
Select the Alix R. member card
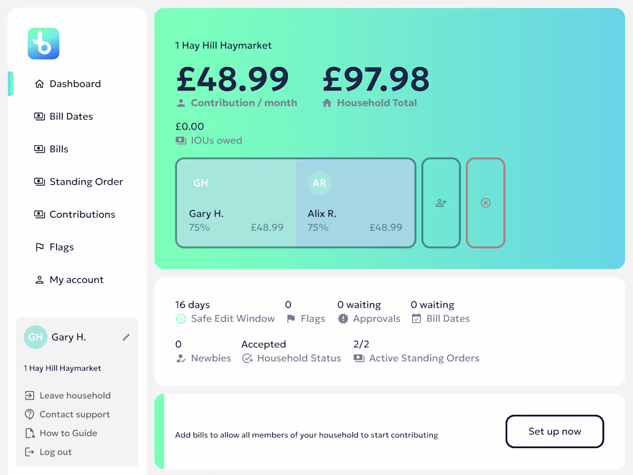click(355, 203)
